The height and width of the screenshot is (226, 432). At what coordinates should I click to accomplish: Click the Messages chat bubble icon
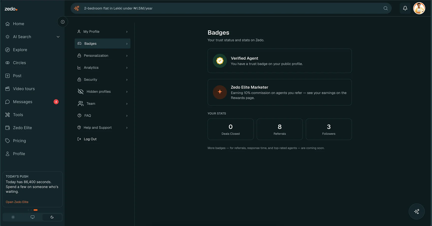tap(8, 102)
